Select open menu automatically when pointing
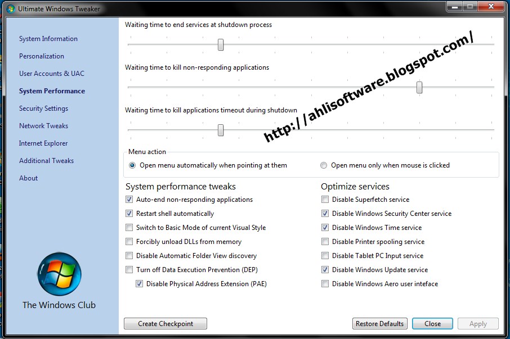The image size is (510, 339). [132, 165]
